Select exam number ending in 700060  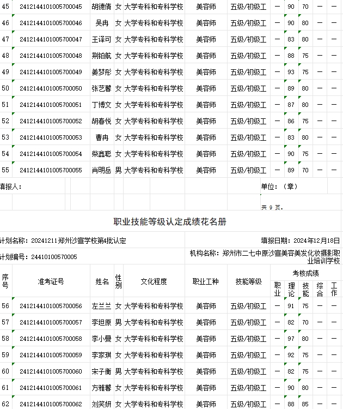pos(51,372)
